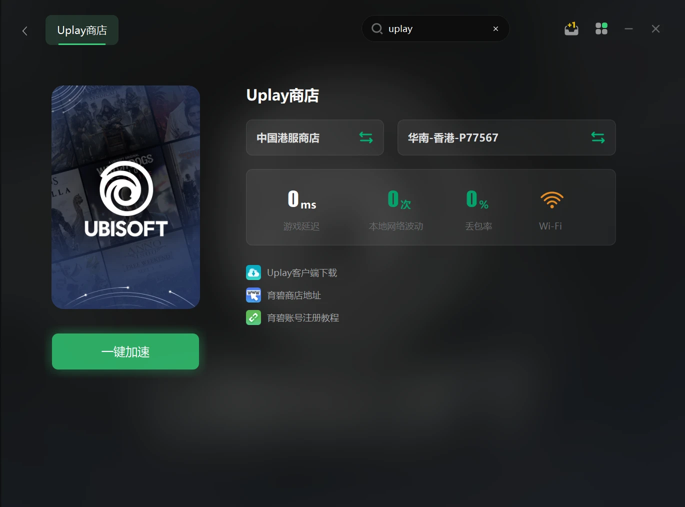Open the inbox icon with +1 badge
Screen dimensions: 685x507
tap(571, 29)
